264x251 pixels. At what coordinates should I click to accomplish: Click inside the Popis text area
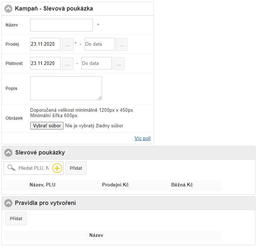pyautogui.click(x=66, y=88)
